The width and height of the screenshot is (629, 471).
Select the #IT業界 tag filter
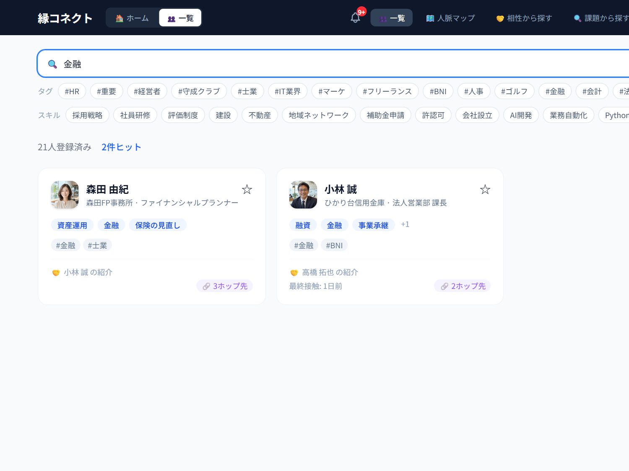tap(288, 91)
